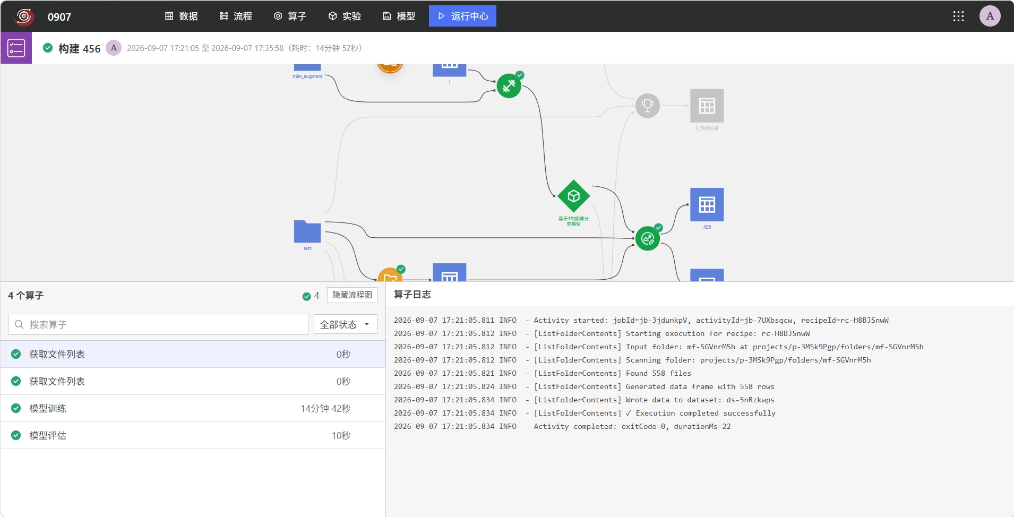The width and height of the screenshot is (1014, 517).
Task: Click the gray trophy scoring node
Action: click(x=647, y=106)
